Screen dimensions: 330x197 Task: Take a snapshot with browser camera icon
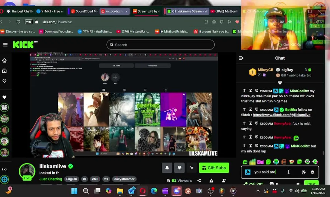214,22
